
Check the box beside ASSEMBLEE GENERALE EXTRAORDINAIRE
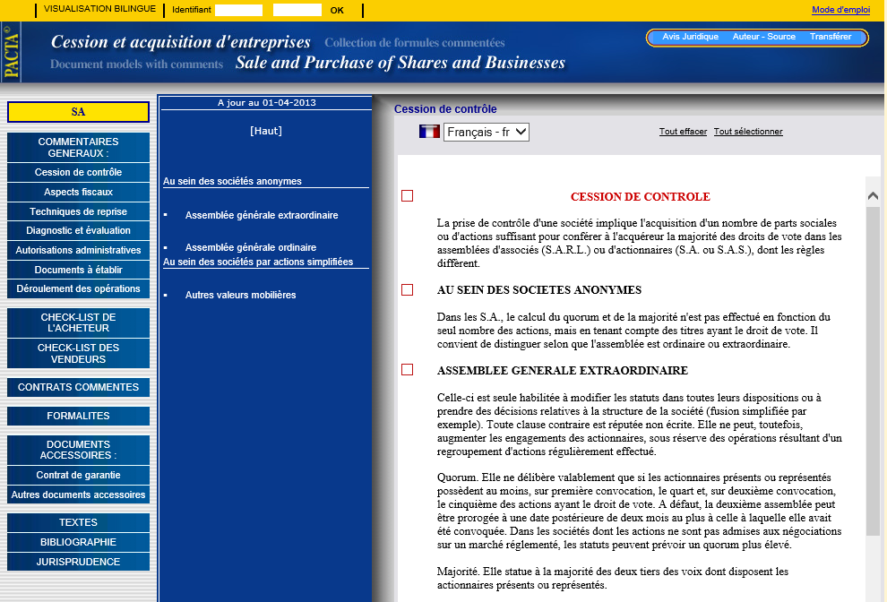(408, 368)
